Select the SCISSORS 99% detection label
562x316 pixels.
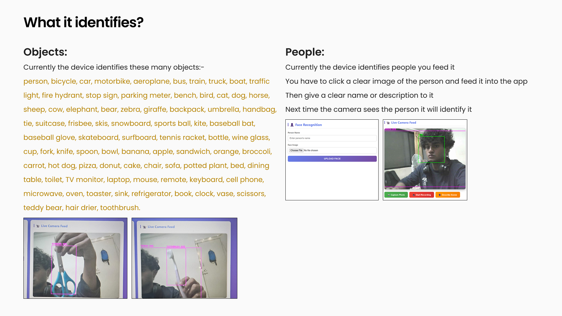click(59, 244)
